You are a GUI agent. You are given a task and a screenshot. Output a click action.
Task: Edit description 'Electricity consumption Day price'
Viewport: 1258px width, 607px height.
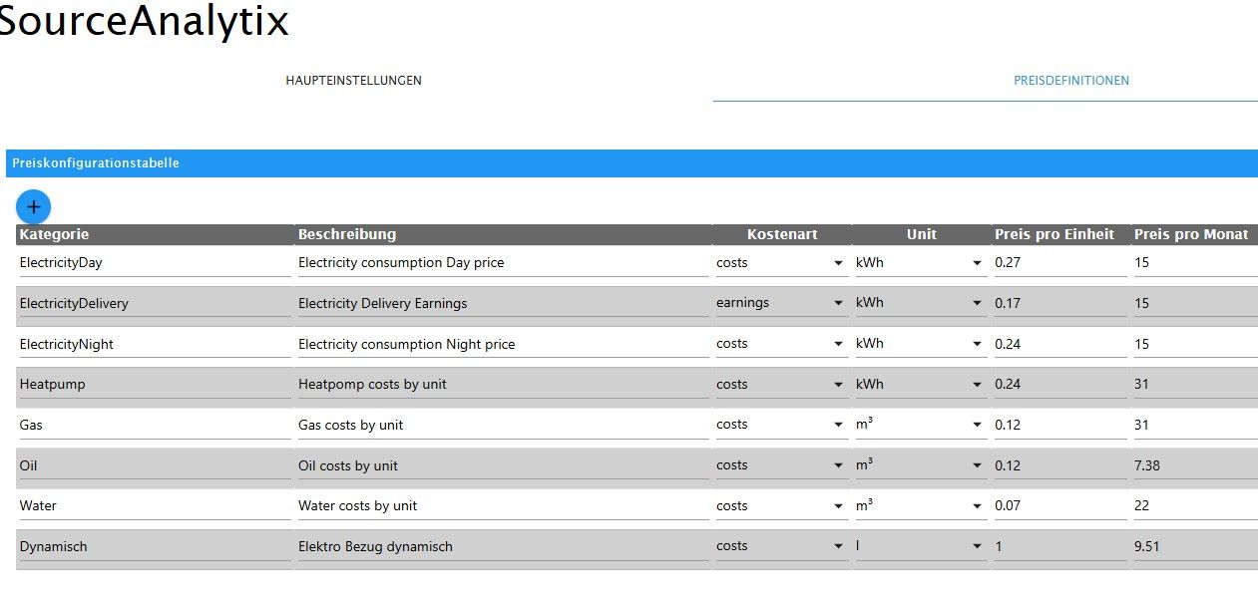tap(503, 263)
